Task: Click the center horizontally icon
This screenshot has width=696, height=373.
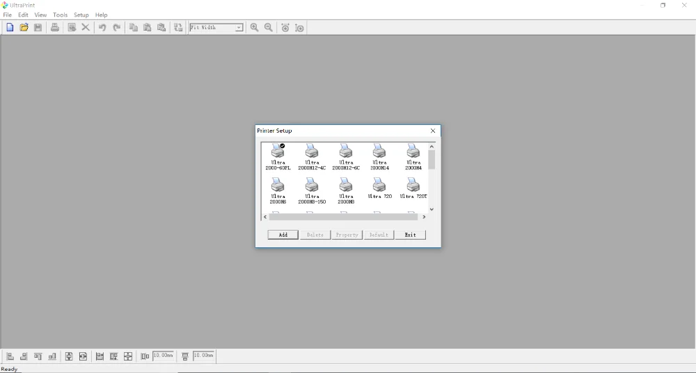Action: tap(83, 356)
